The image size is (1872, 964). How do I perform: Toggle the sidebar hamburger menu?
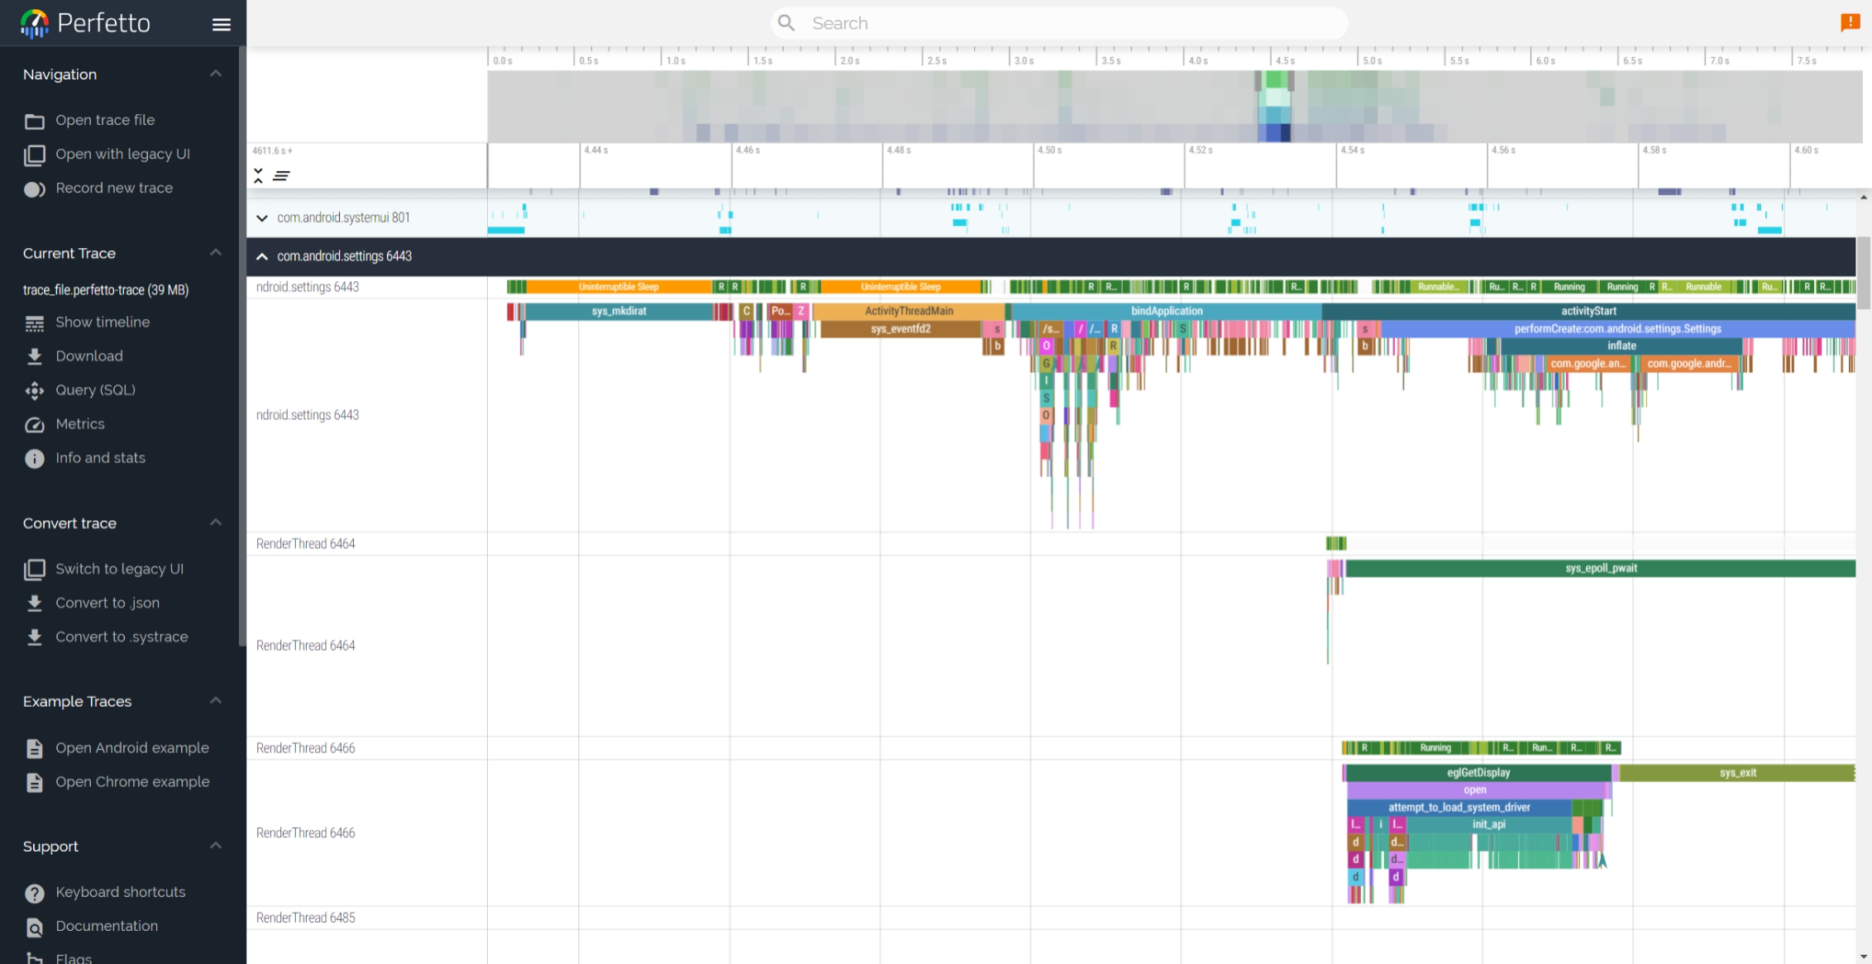pyautogui.click(x=221, y=24)
